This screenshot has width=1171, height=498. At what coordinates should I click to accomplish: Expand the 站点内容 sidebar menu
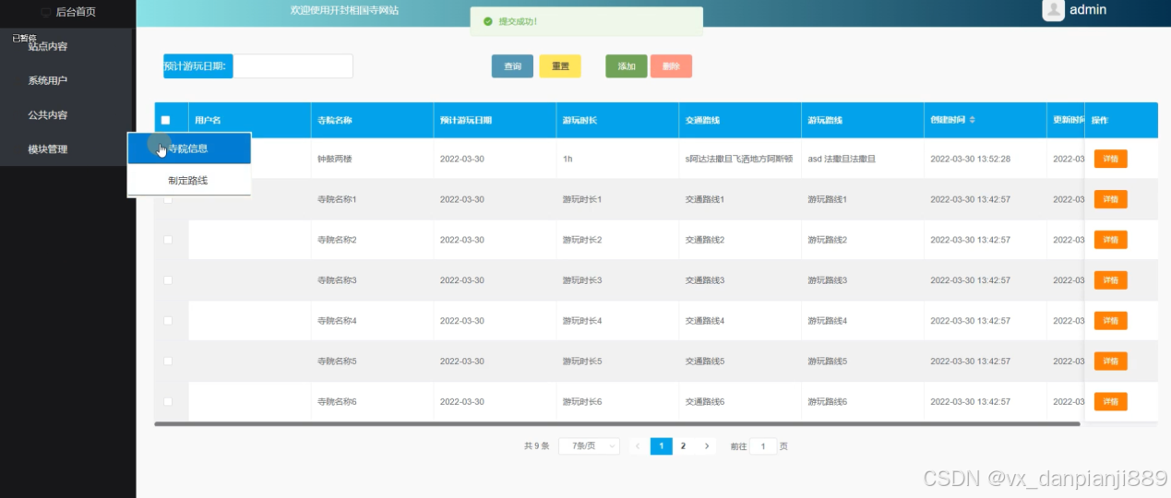(48, 46)
